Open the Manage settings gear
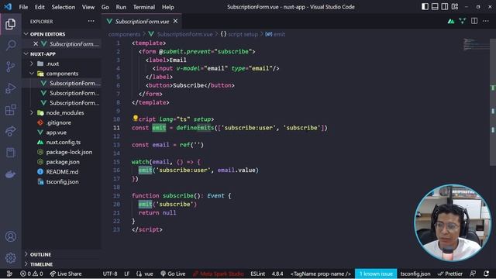 click(10, 258)
